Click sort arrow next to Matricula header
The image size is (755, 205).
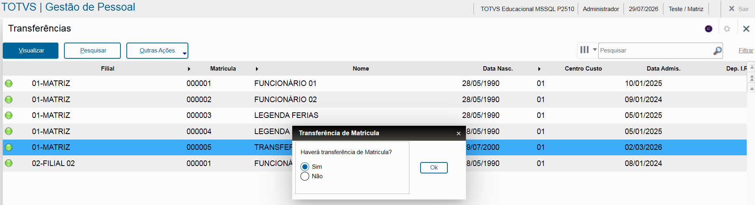click(257, 69)
